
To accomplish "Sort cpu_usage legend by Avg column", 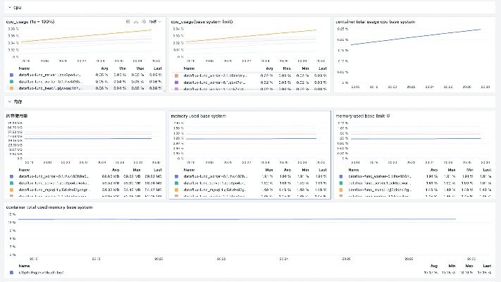I will (x=101, y=68).
